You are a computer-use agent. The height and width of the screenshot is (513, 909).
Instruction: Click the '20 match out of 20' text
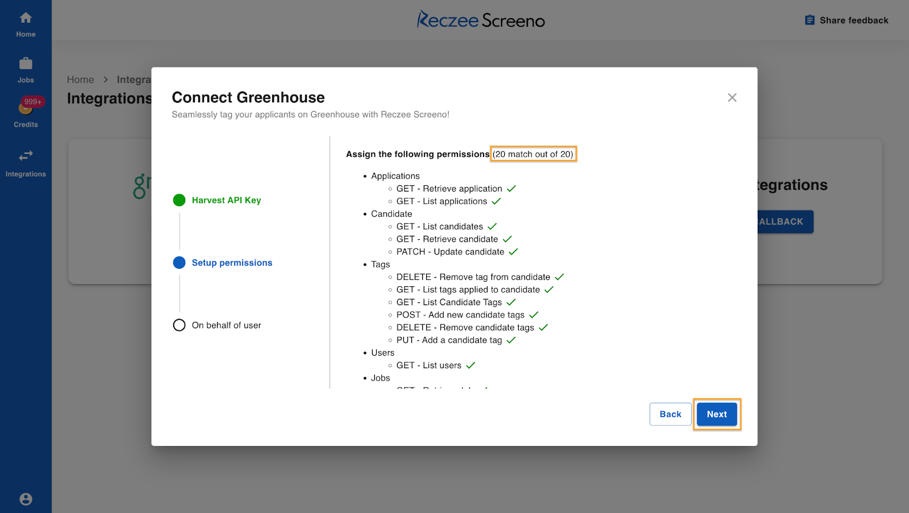click(533, 154)
